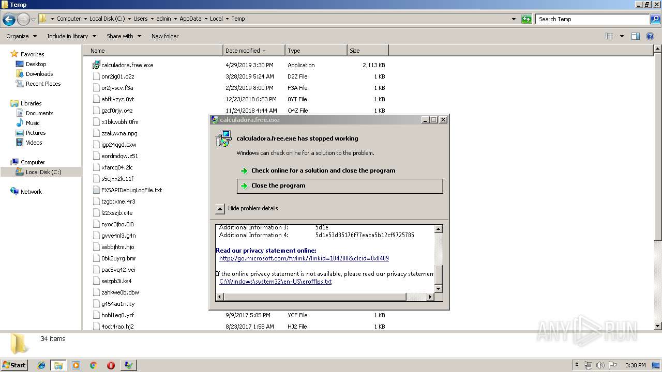Image resolution: width=662 pixels, height=372 pixels.
Task: Click the Forward navigation arrow
Action: pos(23,20)
